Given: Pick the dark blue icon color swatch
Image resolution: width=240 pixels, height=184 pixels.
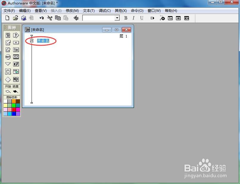Looking at the screenshot, I should click(14, 114).
